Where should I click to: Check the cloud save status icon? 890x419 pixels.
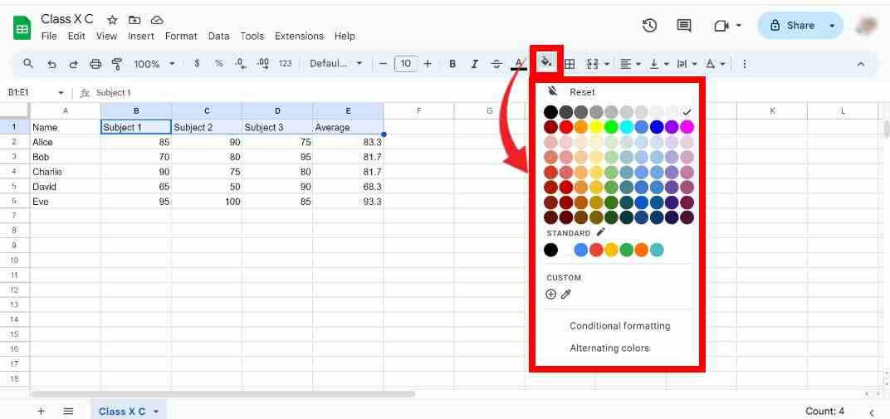click(157, 20)
